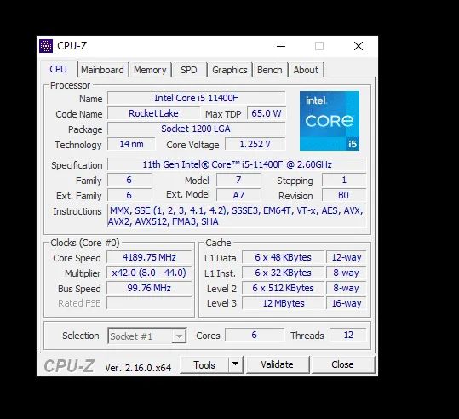Click the L1 Inst. value 6 x 32 KBytes
The width and height of the screenshot is (459, 419).
(x=283, y=273)
